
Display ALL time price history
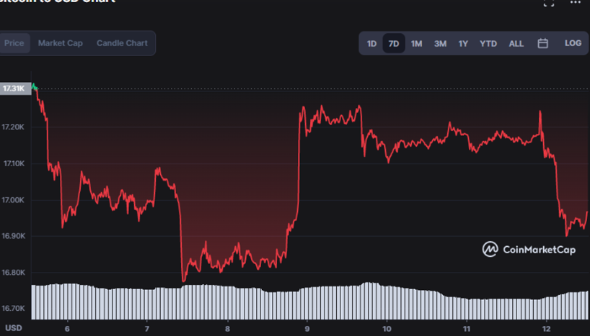pyautogui.click(x=516, y=43)
